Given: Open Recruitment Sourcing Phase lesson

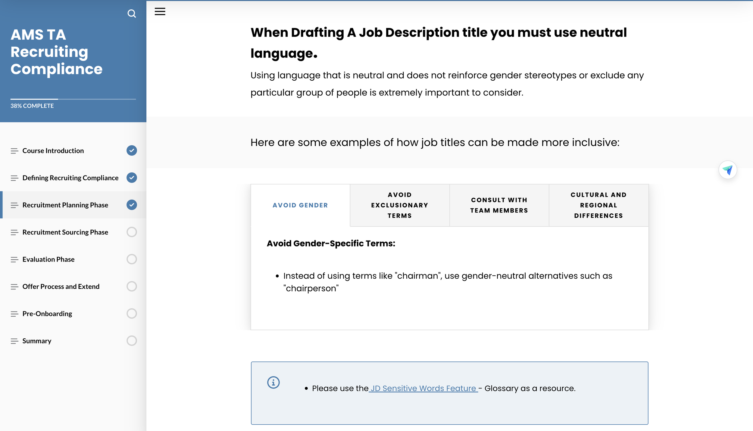Looking at the screenshot, I should (65, 232).
